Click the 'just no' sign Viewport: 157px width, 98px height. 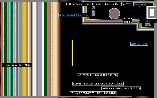click(x=127, y=22)
